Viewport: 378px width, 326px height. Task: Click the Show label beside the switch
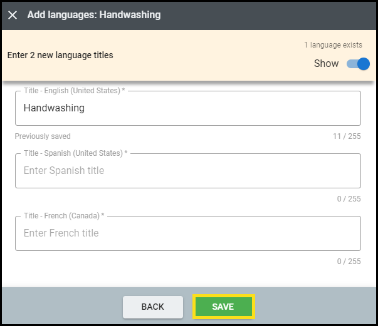pyautogui.click(x=326, y=63)
